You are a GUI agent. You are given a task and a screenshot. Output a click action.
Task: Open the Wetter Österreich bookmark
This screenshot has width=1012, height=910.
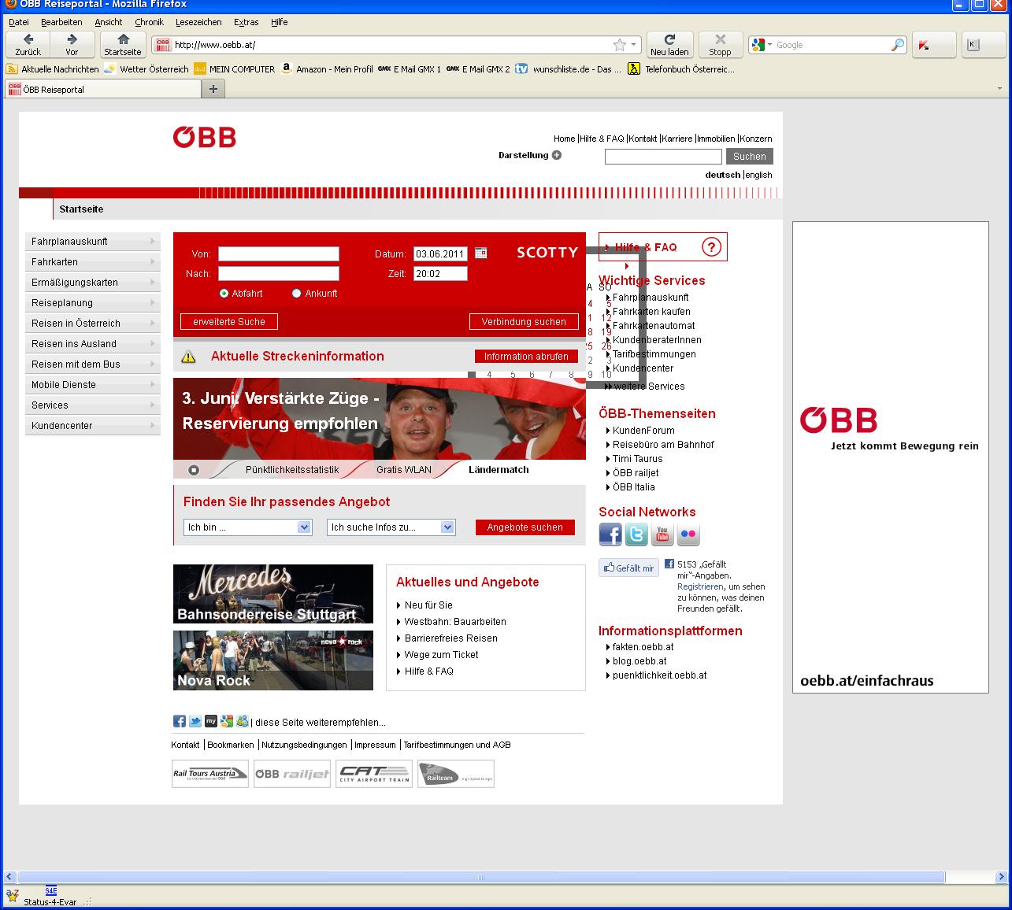[146, 69]
